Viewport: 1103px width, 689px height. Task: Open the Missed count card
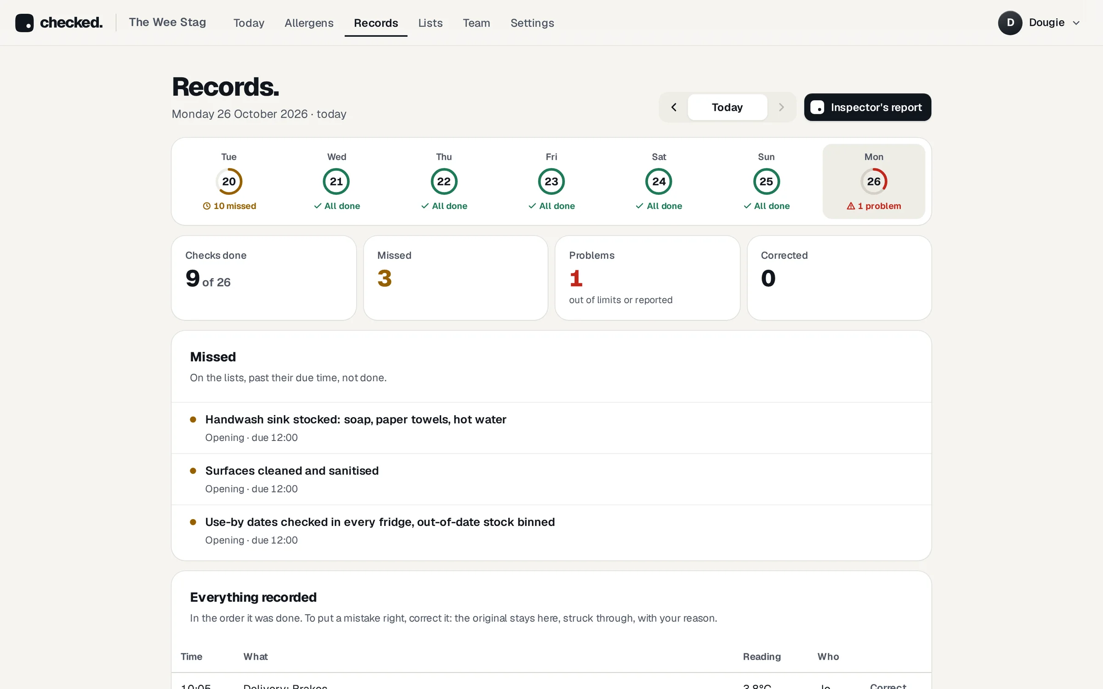455,278
